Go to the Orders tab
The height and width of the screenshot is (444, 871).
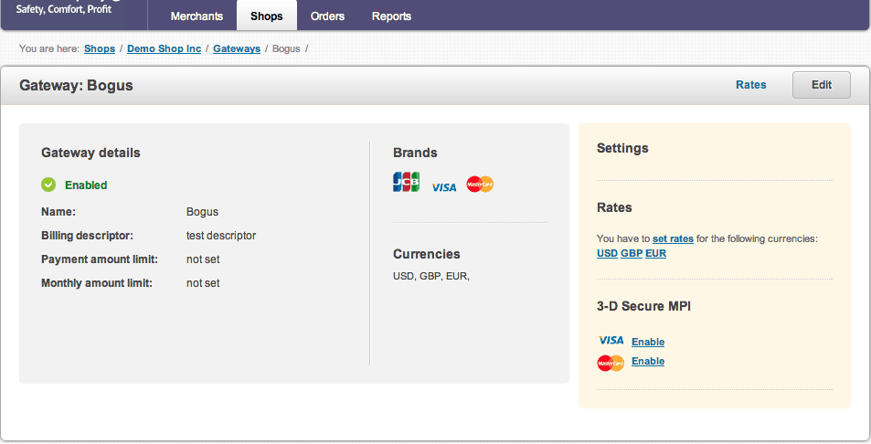[x=327, y=16]
